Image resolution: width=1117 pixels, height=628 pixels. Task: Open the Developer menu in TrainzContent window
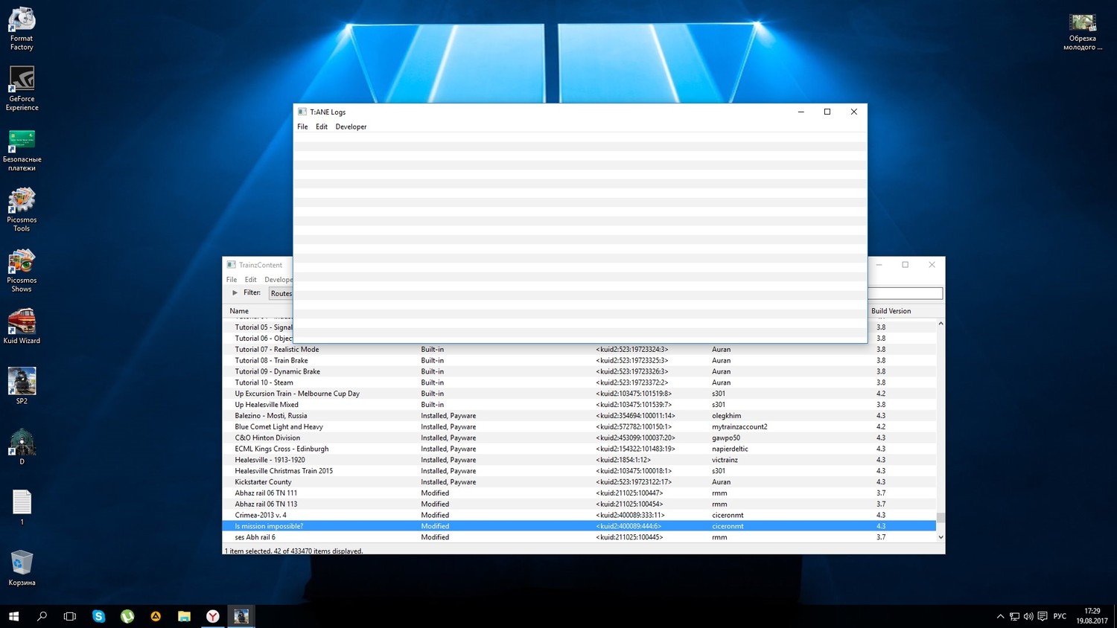(x=279, y=280)
